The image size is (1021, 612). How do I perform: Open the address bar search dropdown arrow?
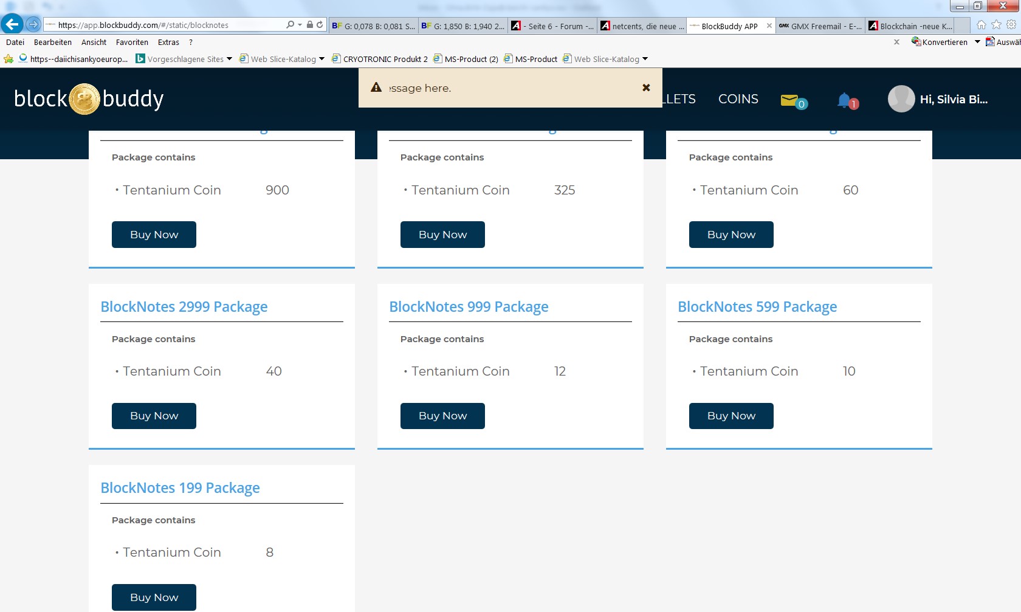300,25
